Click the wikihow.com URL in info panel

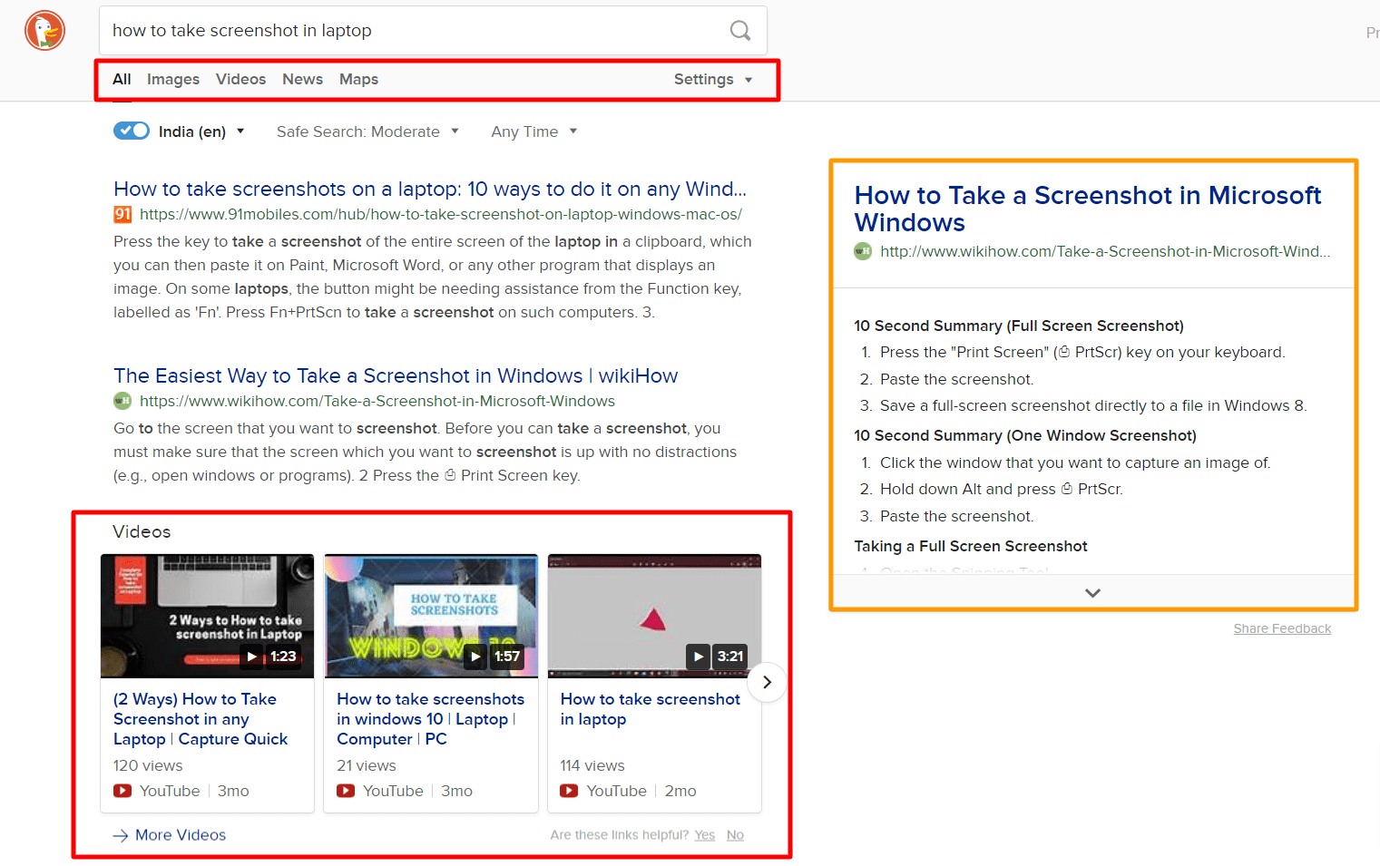click(x=1105, y=251)
